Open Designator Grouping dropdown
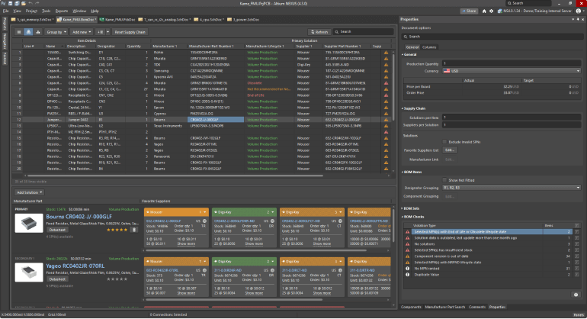Screen dimensions: 587x319 click(511, 188)
